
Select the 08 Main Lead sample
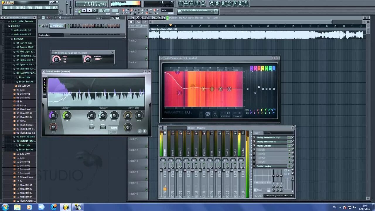point(23,109)
